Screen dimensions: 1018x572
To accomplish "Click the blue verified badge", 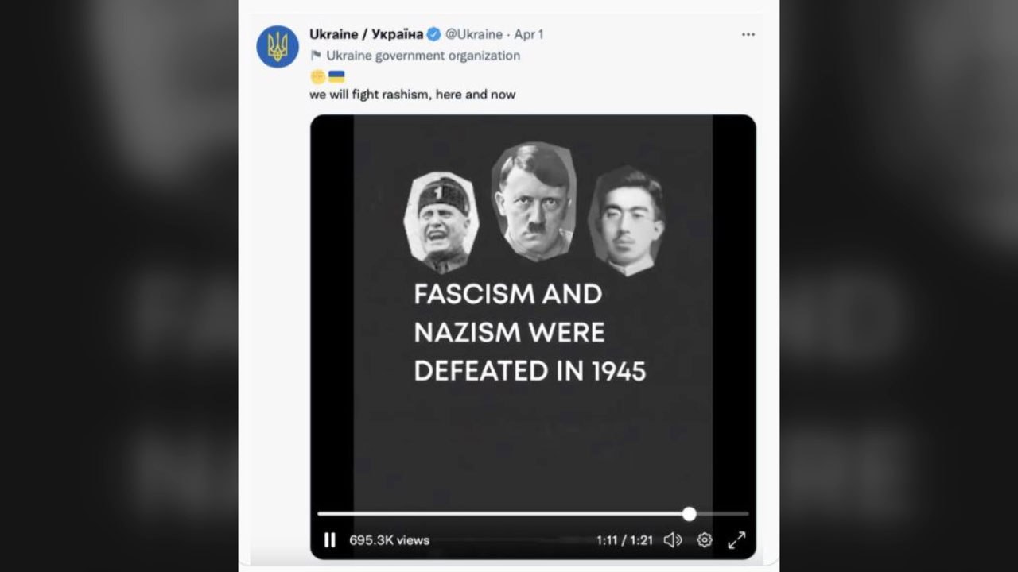I will click(433, 34).
